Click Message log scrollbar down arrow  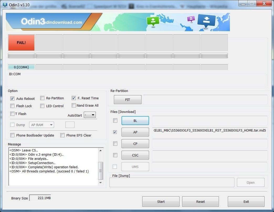[101, 182]
